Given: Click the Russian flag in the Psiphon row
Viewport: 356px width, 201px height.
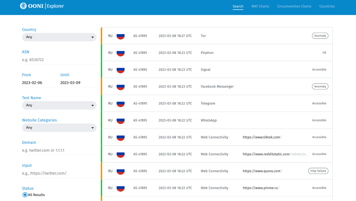Looking at the screenshot, I should pos(120,53).
